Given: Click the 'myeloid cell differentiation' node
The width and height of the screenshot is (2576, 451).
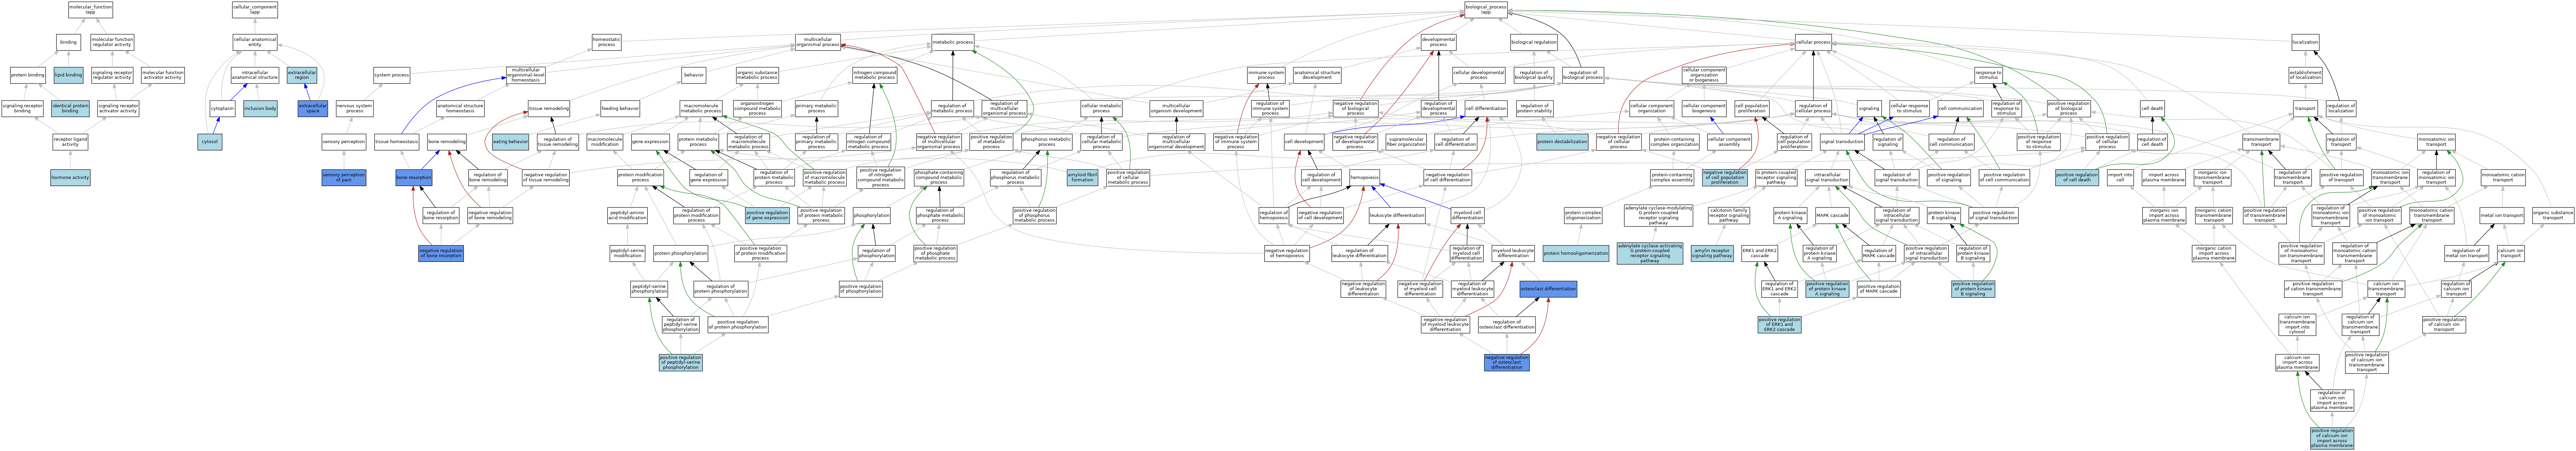Looking at the screenshot, I should click(1467, 215).
